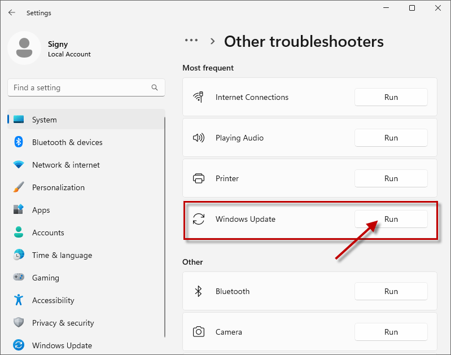The height and width of the screenshot is (355, 451).
Task: Click the Signy account name
Action: point(58,44)
